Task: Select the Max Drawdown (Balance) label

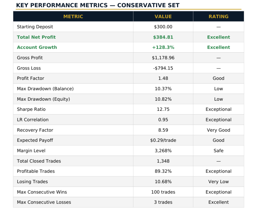Action: tap(45, 89)
